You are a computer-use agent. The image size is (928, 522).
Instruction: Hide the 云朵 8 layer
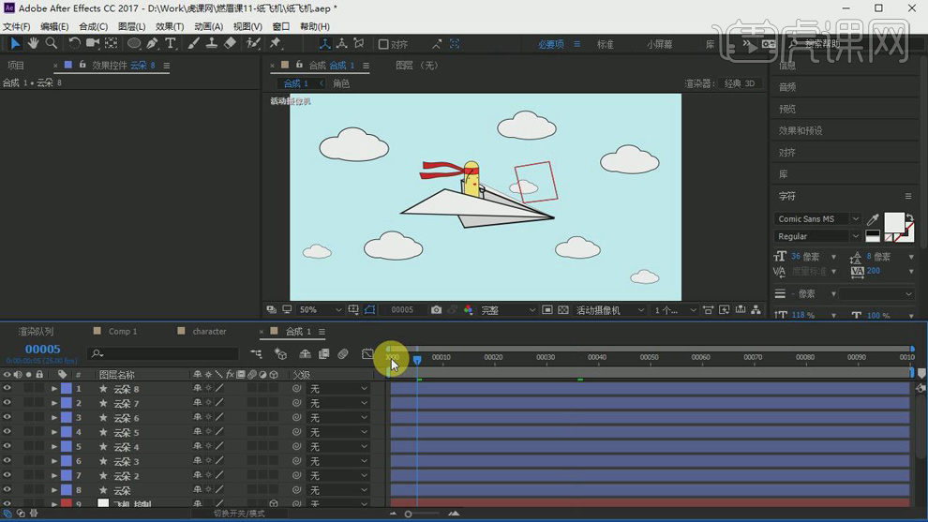tap(7, 388)
